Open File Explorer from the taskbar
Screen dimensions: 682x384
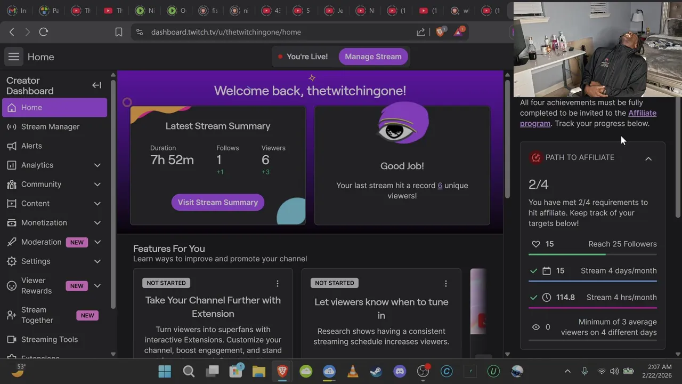tap(259, 371)
